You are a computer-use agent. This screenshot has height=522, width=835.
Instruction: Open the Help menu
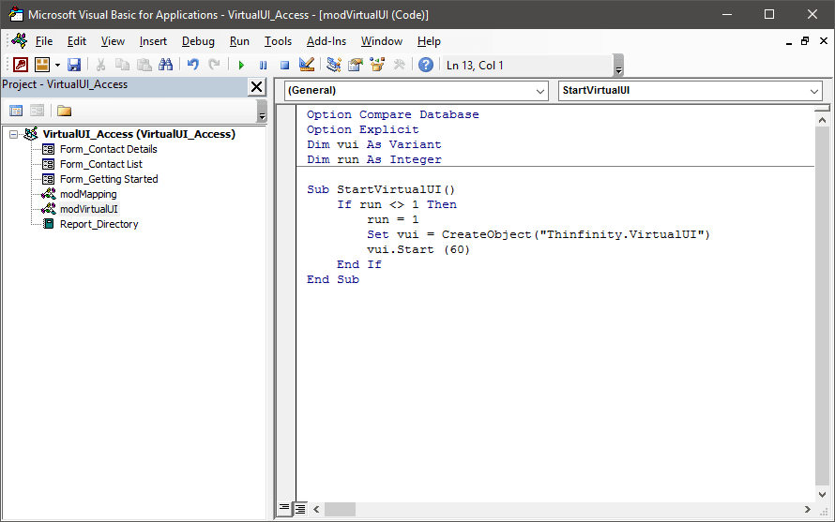coord(429,41)
